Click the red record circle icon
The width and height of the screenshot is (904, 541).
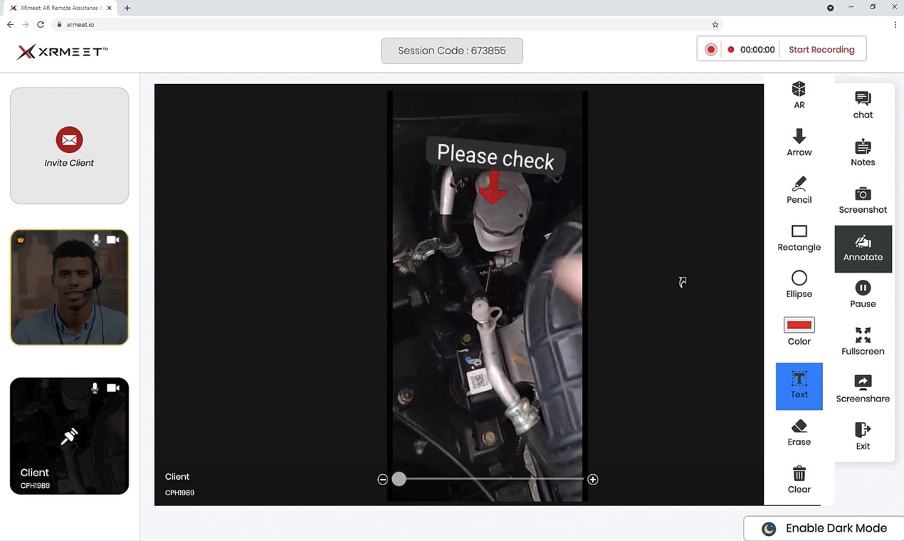[710, 50]
